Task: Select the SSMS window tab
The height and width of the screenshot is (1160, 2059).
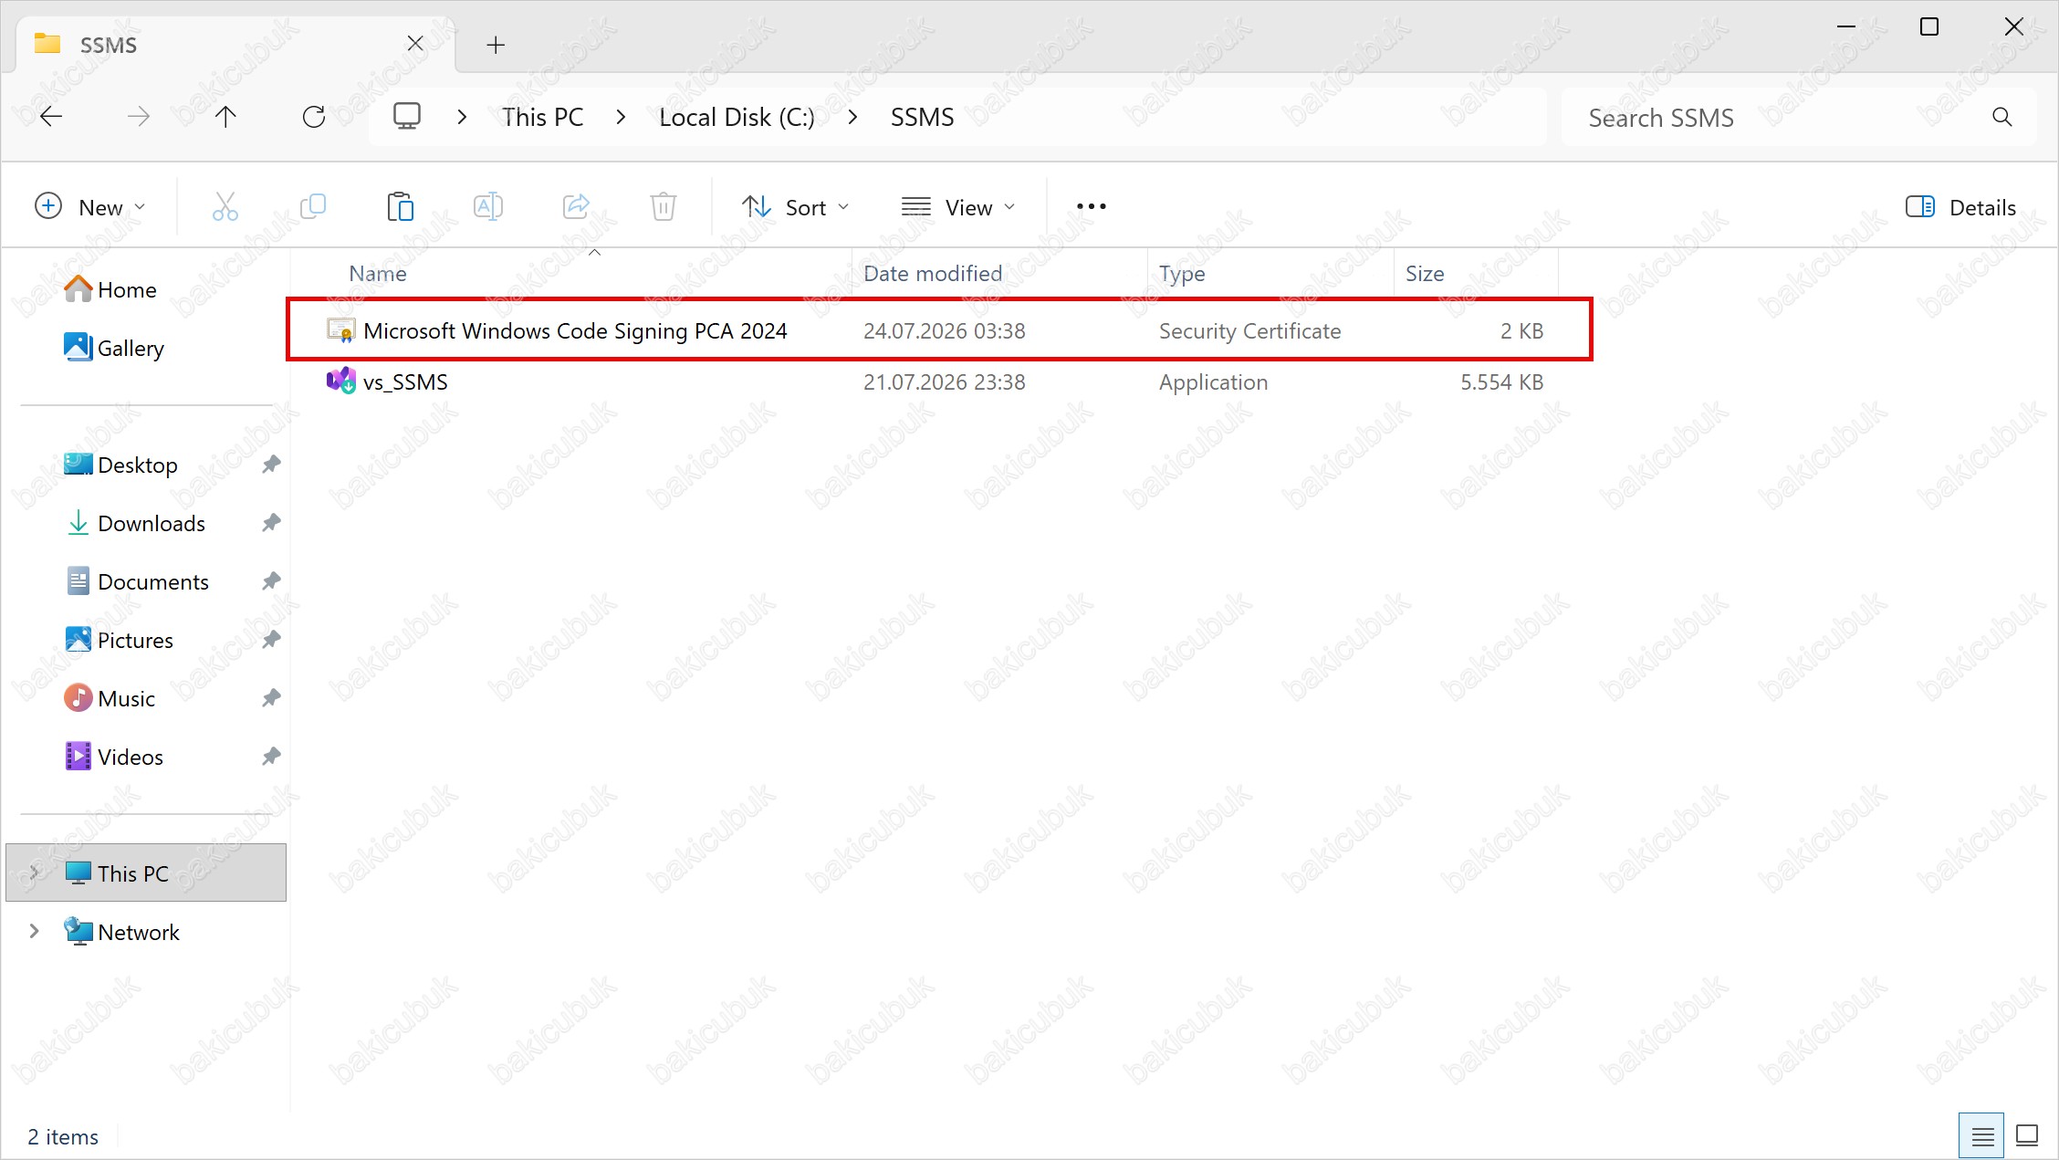Action: tap(235, 44)
